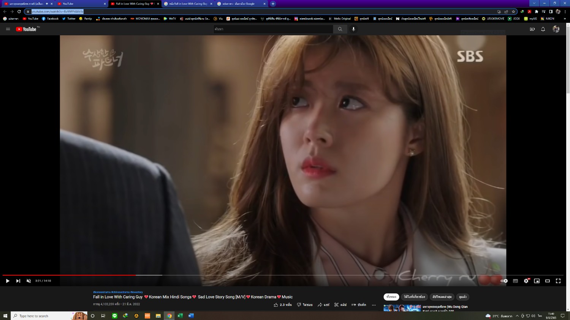Open the Windows Start menu
This screenshot has height=320, width=570.
coord(5,316)
